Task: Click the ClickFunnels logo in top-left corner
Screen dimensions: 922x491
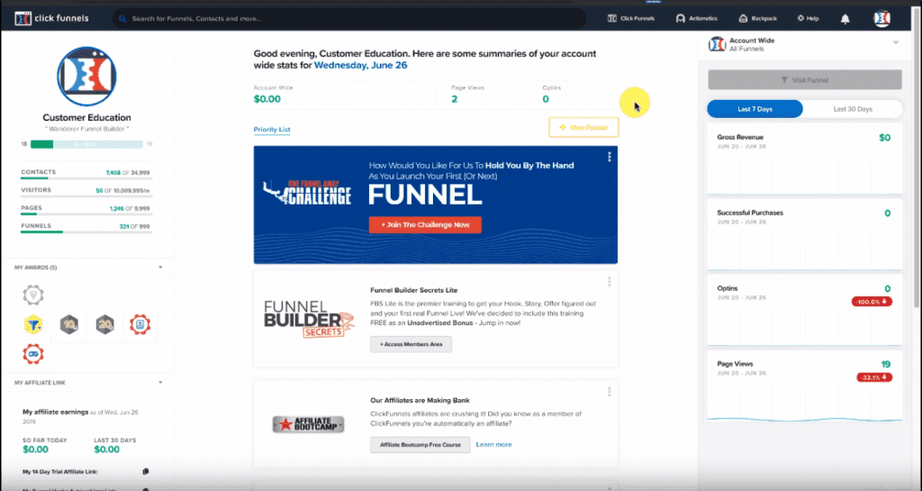Action: [51, 18]
